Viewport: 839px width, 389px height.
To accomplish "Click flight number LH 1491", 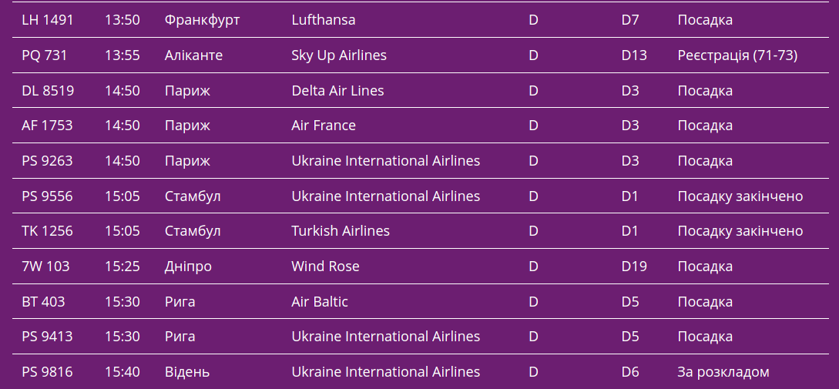I will (x=48, y=20).
